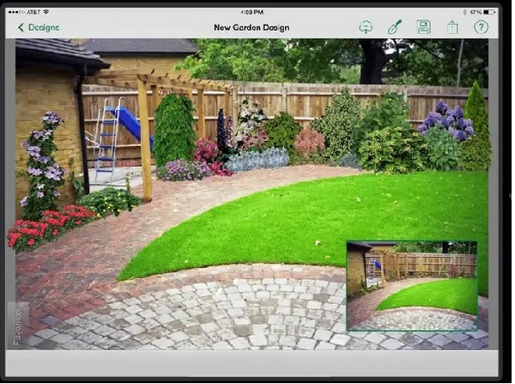Open the share export icon
Viewport: 515px width, 384px height.
452,27
